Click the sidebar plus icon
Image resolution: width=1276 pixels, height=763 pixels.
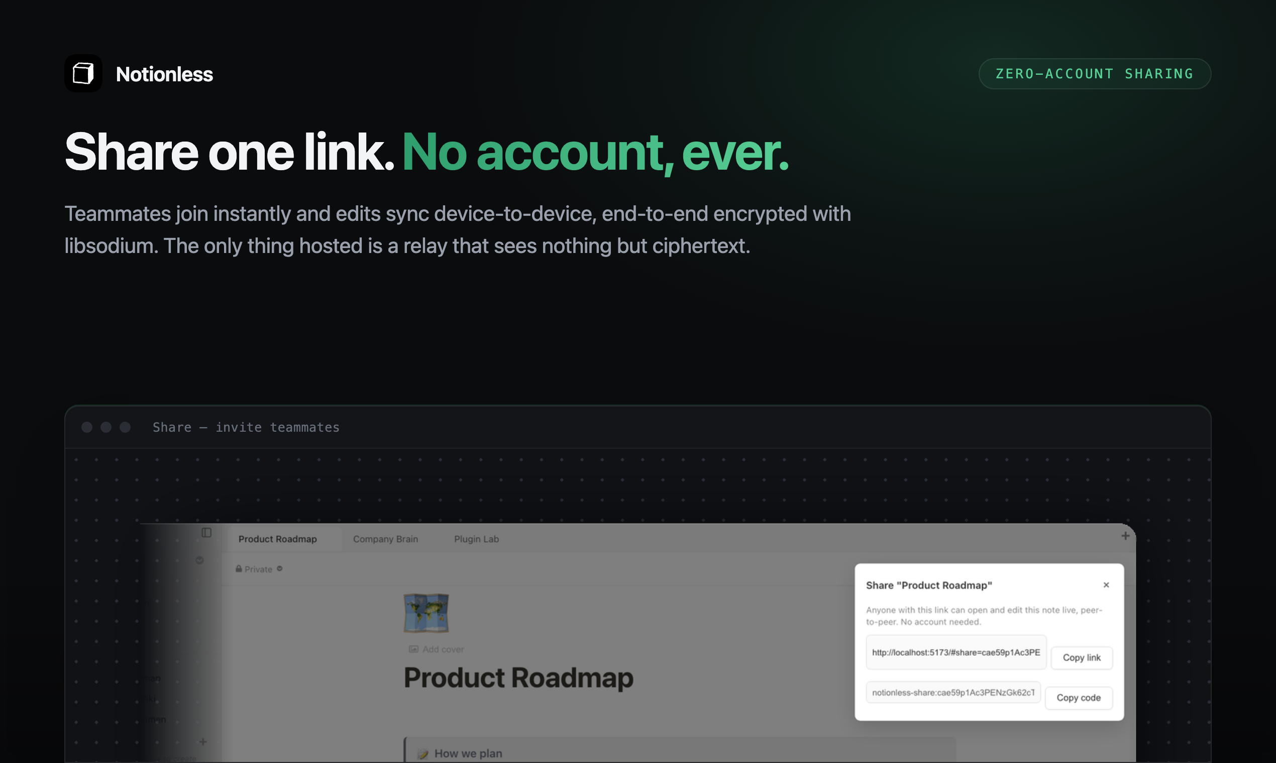[203, 742]
